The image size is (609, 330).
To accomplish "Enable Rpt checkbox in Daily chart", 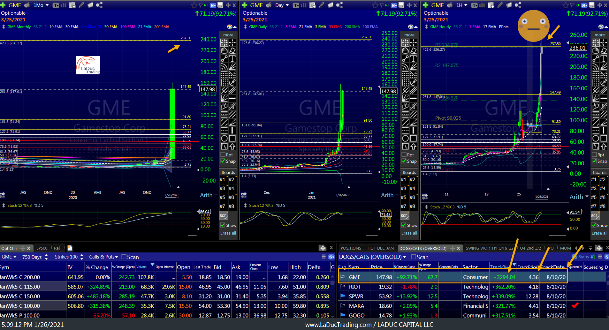I will coord(404,155).
